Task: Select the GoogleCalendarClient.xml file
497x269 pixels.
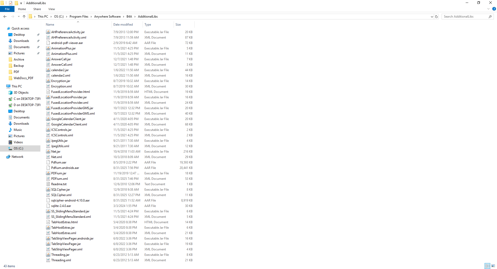Action: coord(69,124)
